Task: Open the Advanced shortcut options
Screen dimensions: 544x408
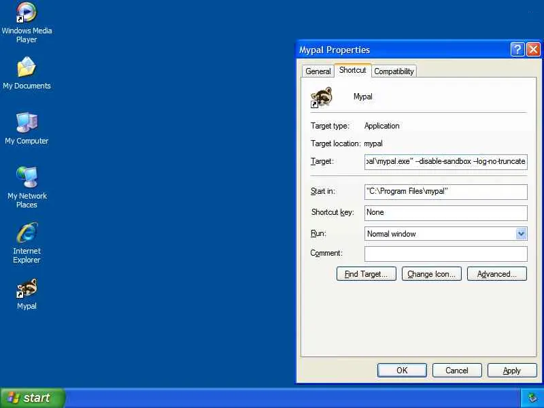Action: (497, 274)
